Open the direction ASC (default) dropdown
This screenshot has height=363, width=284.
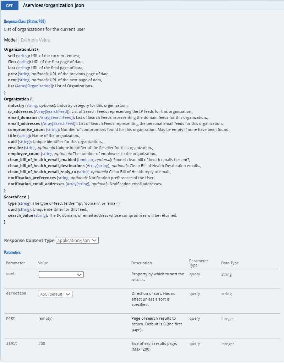55,294
